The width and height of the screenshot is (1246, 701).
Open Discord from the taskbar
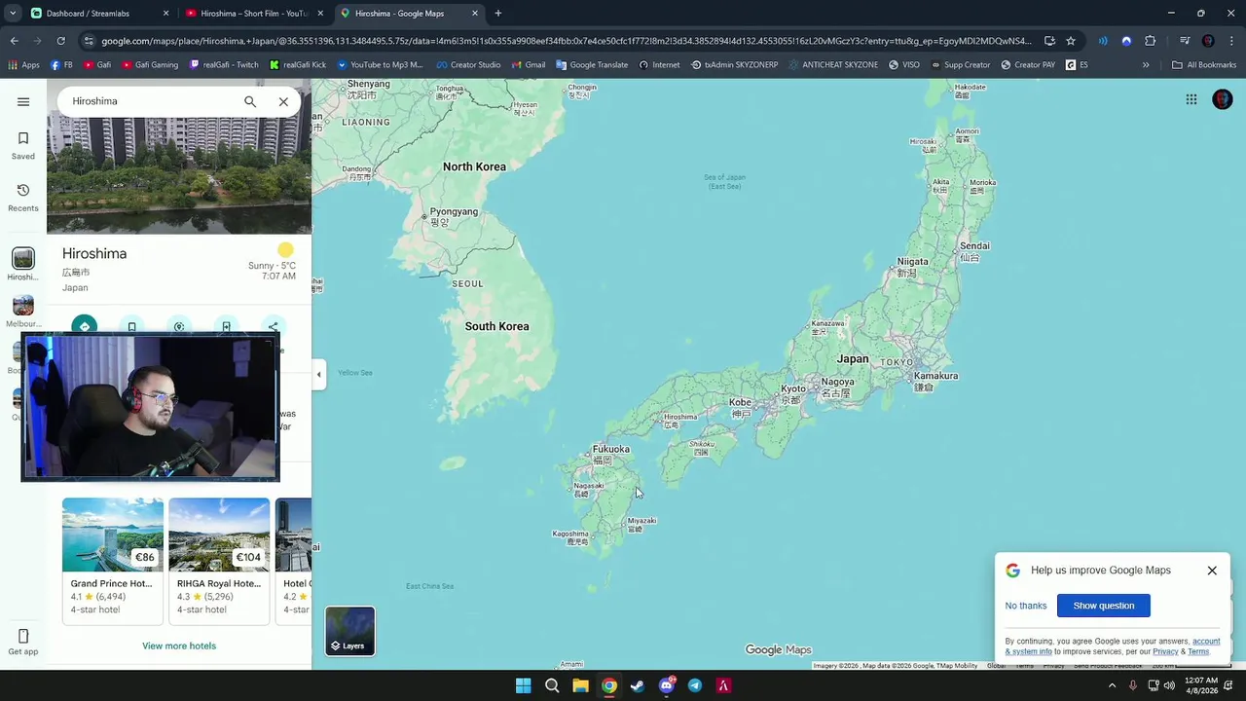click(667, 685)
